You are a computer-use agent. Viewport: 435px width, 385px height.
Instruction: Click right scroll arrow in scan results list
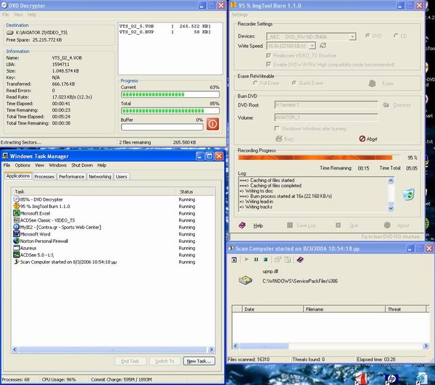pos(426,346)
